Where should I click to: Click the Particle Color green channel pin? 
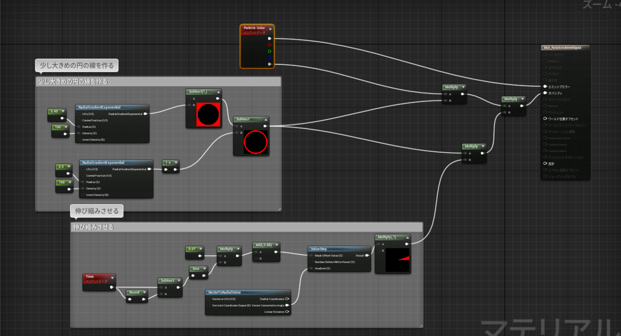tap(269, 51)
